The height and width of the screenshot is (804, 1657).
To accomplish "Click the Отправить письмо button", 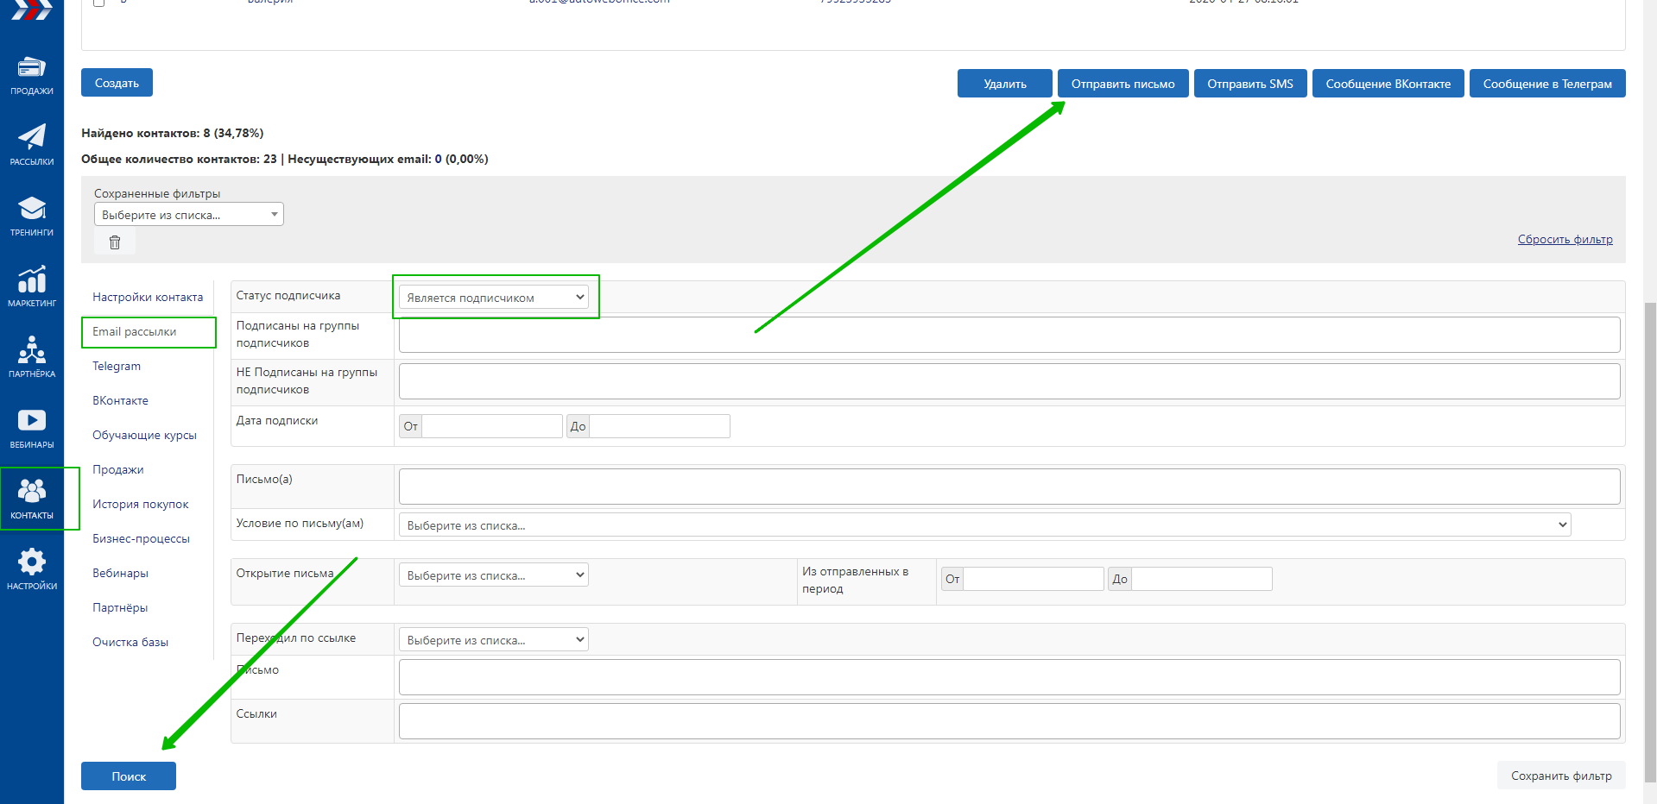I will pyautogui.click(x=1123, y=84).
